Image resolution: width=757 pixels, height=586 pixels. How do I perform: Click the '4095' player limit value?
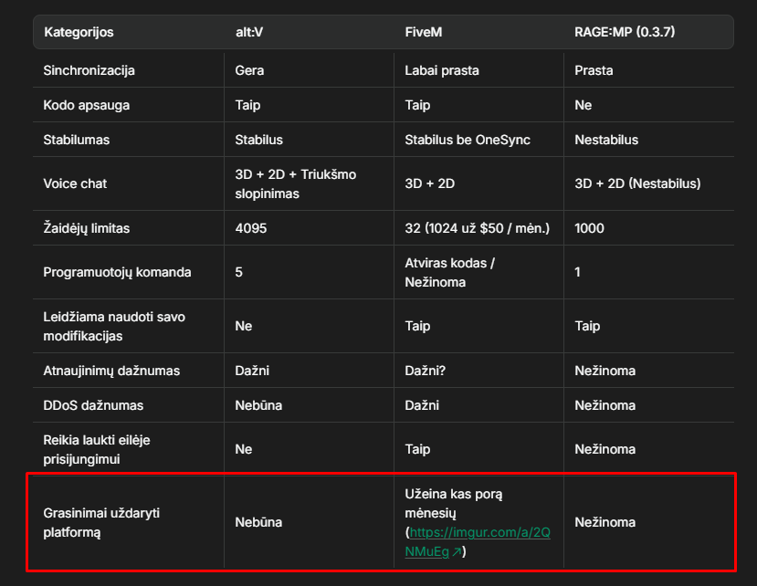(250, 228)
